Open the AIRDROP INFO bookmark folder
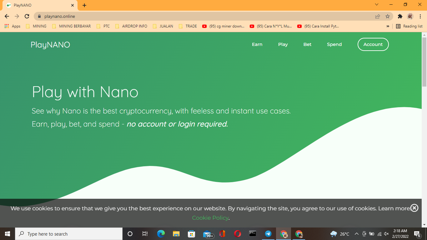 tap(131, 26)
